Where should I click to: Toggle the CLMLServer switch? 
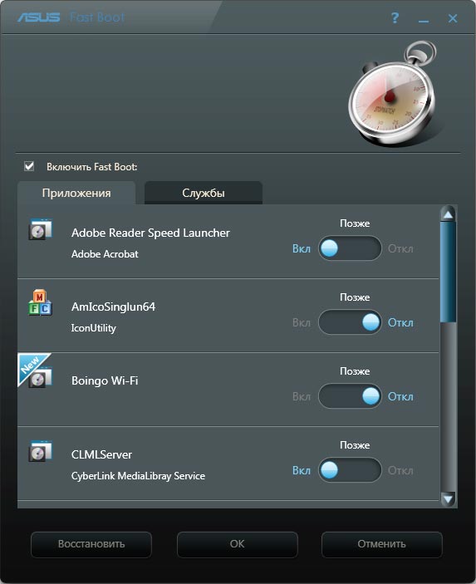click(350, 470)
